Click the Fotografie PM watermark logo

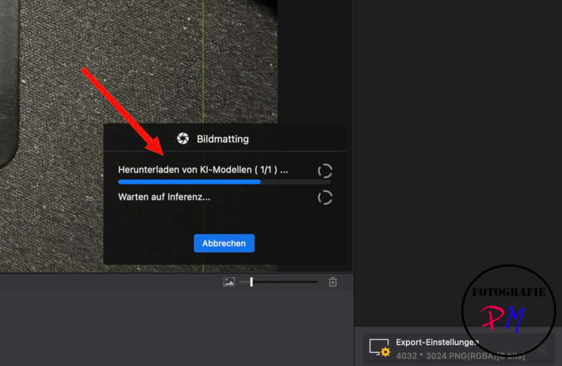(508, 310)
